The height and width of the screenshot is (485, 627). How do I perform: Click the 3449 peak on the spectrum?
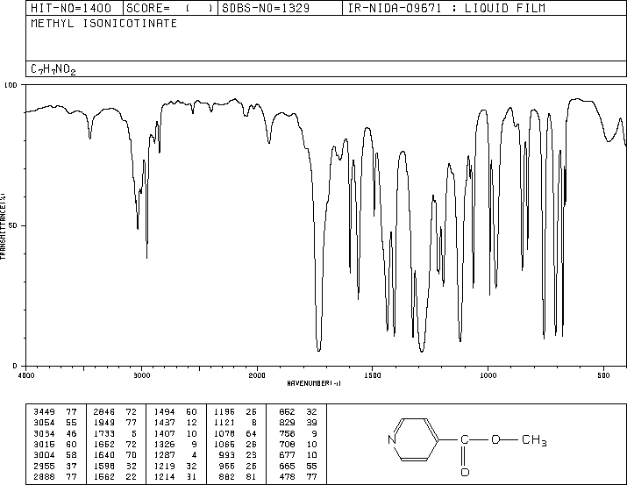click(90, 138)
